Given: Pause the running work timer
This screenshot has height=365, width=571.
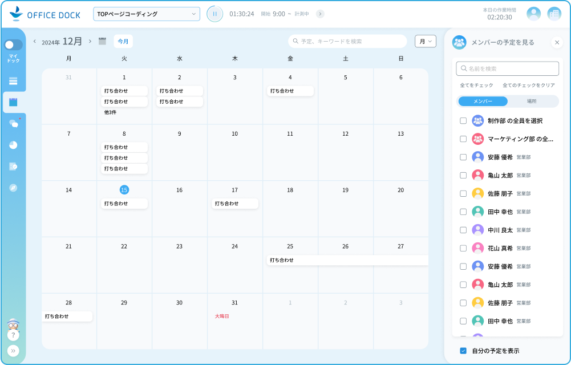Looking at the screenshot, I should tap(215, 14).
